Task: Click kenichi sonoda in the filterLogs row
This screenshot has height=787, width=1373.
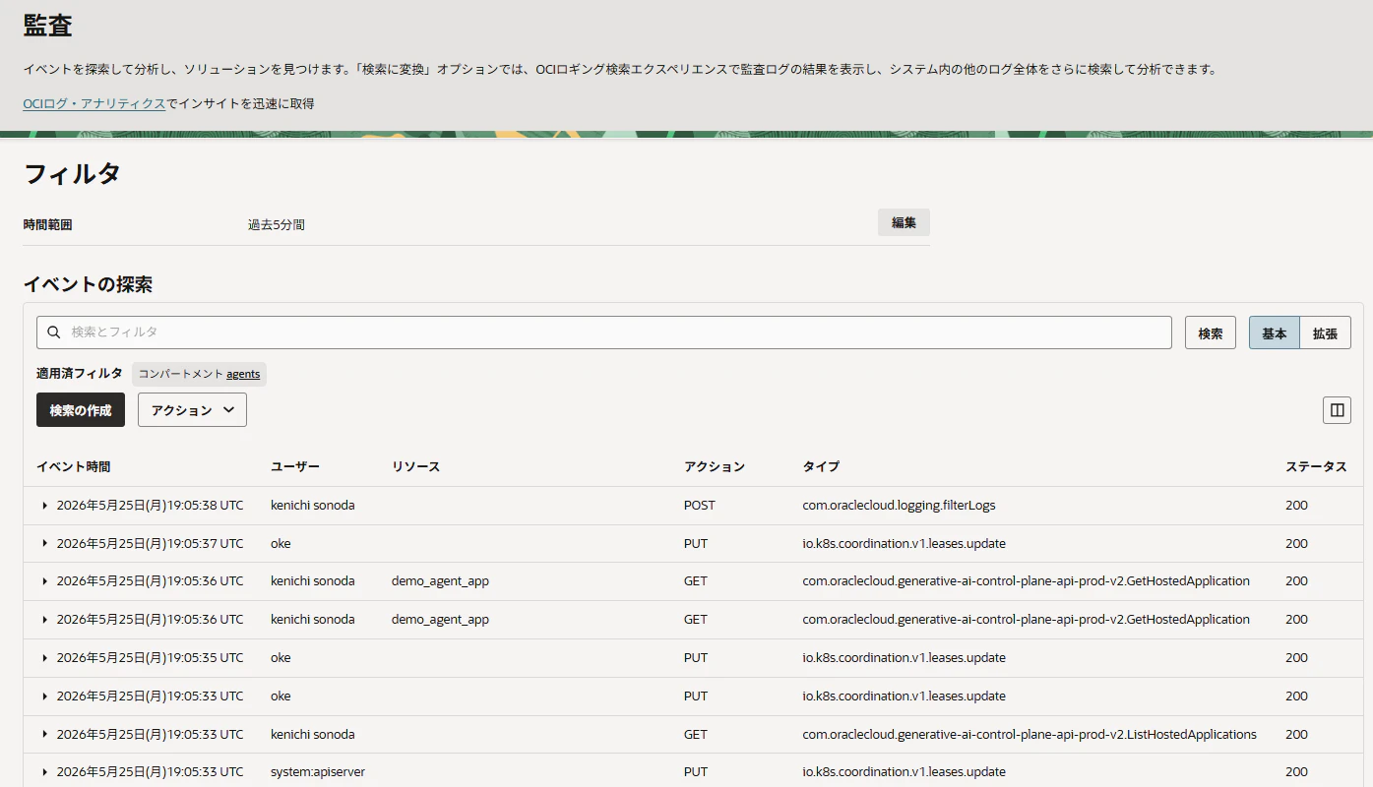Action: tap(313, 505)
